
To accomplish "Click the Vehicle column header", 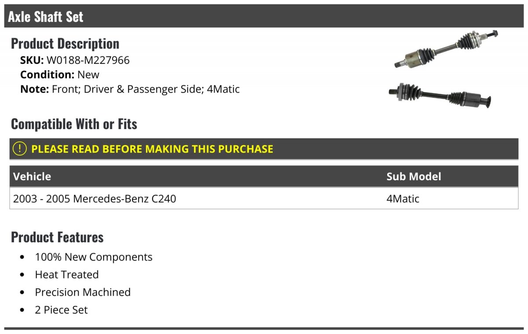I will [32, 176].
